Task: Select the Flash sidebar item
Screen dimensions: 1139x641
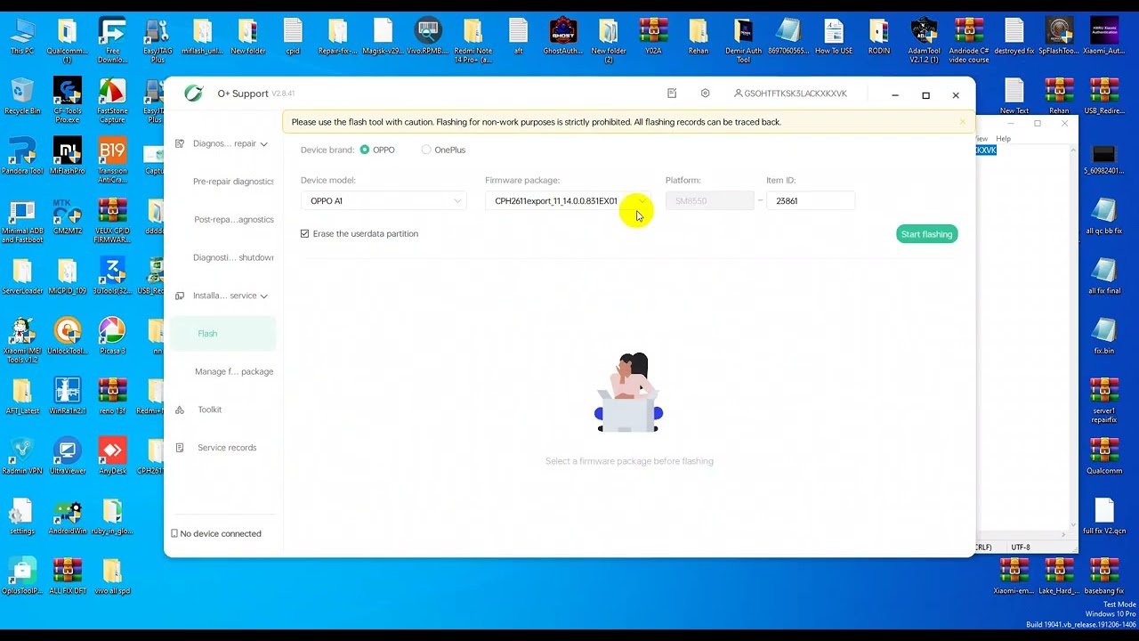Action: click(x=224, y=334)
